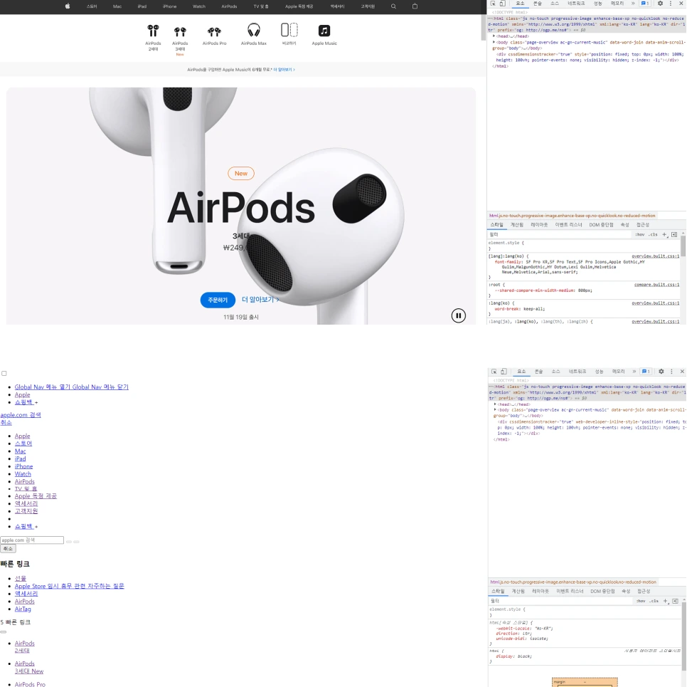The width and height of the screenshot is (687, 687).
Task: Tick the checkbox at the top of the unstyled page
Action: pyautogui.click(x=4, y=373)
